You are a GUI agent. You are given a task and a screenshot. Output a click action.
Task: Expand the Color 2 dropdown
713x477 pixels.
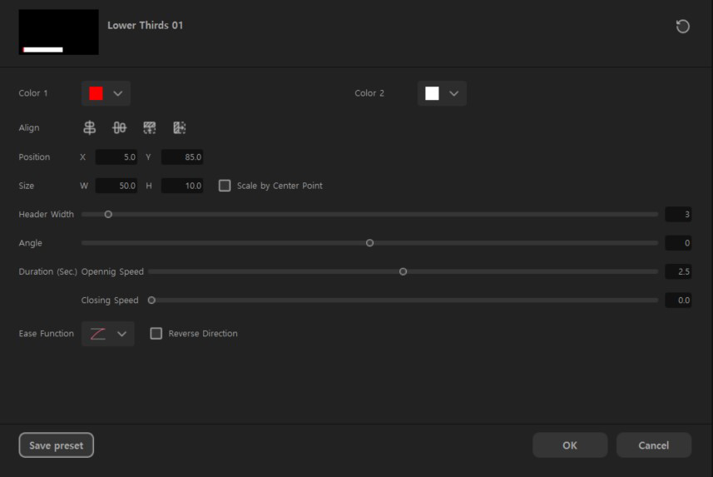(x=443, y=93)
